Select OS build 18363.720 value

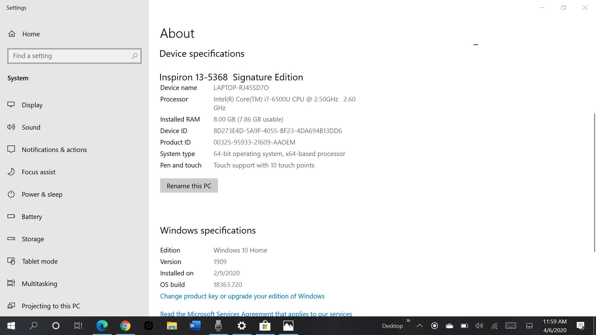pyautogui.click(x=228, y=285)
